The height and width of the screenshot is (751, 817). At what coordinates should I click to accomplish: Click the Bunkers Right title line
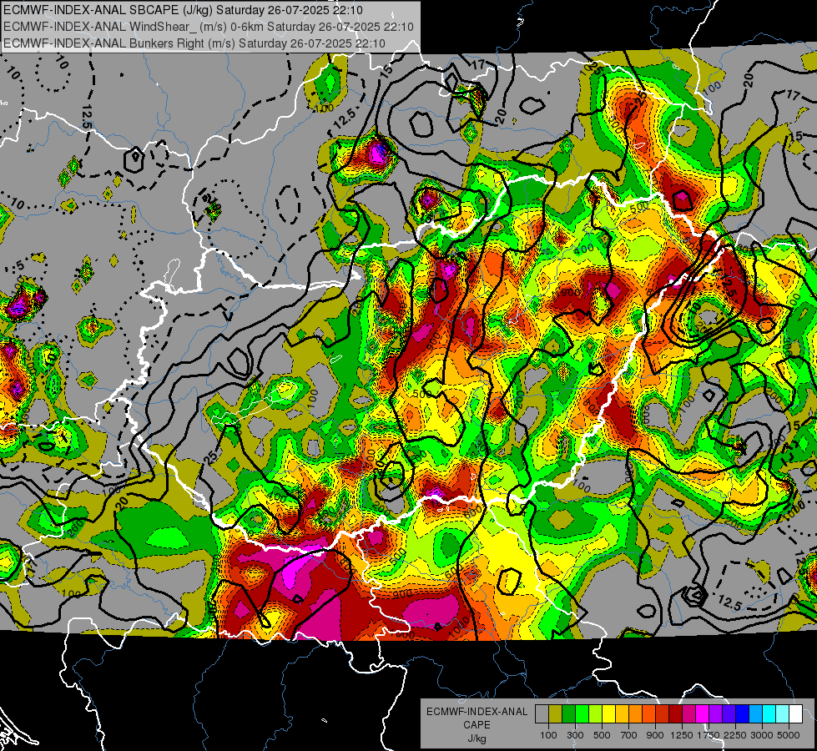click(x=194, y=43)
